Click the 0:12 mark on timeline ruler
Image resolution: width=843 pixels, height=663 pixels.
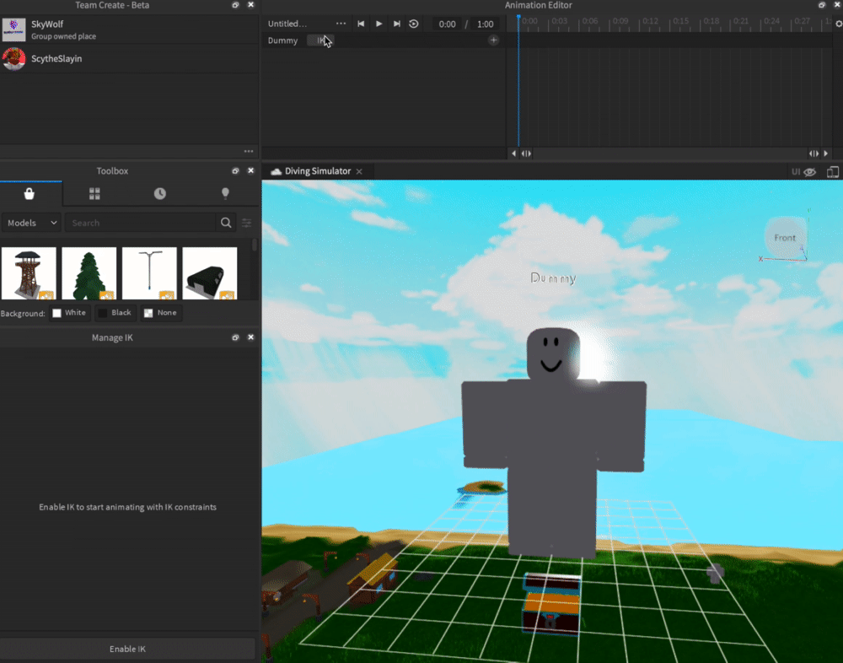coord(651,22)
